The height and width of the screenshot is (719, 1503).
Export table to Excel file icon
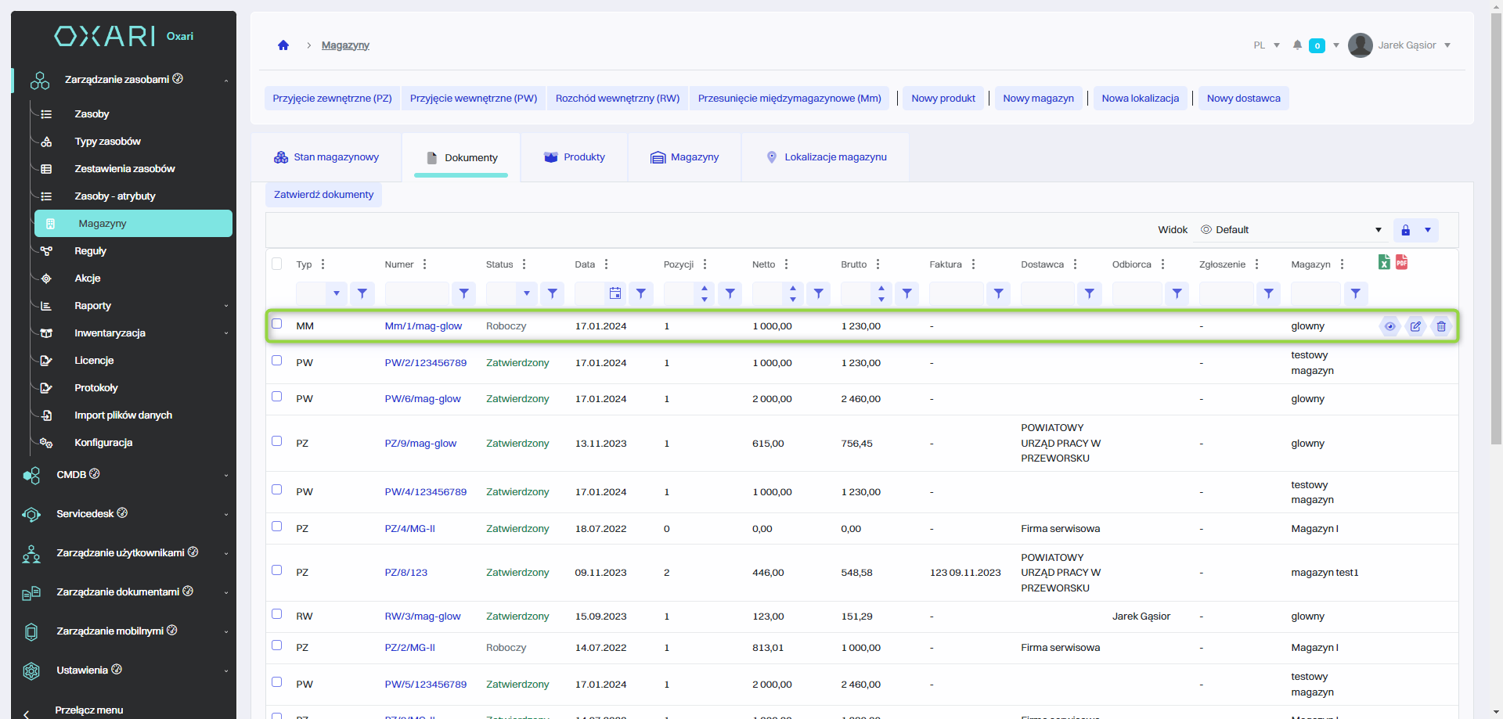tap(1384, 262)
